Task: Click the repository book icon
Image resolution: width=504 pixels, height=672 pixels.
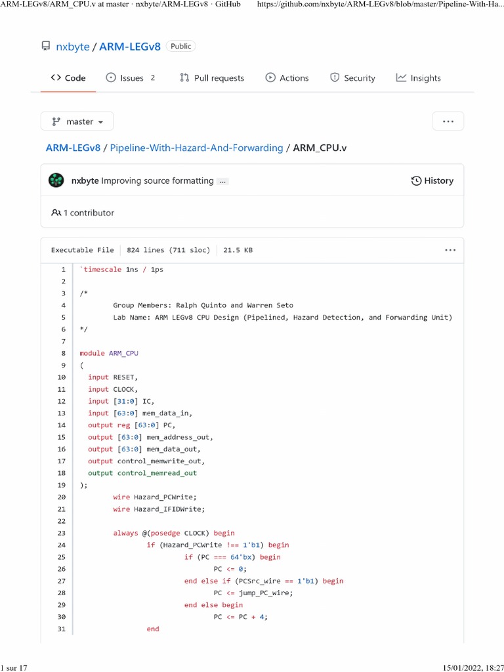Action: click(45, 47)
